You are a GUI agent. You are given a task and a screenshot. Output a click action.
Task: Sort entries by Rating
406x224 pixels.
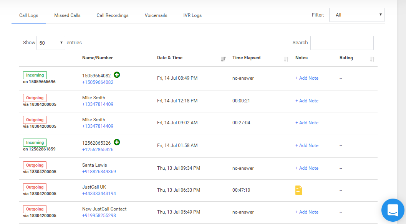[372, 59]
